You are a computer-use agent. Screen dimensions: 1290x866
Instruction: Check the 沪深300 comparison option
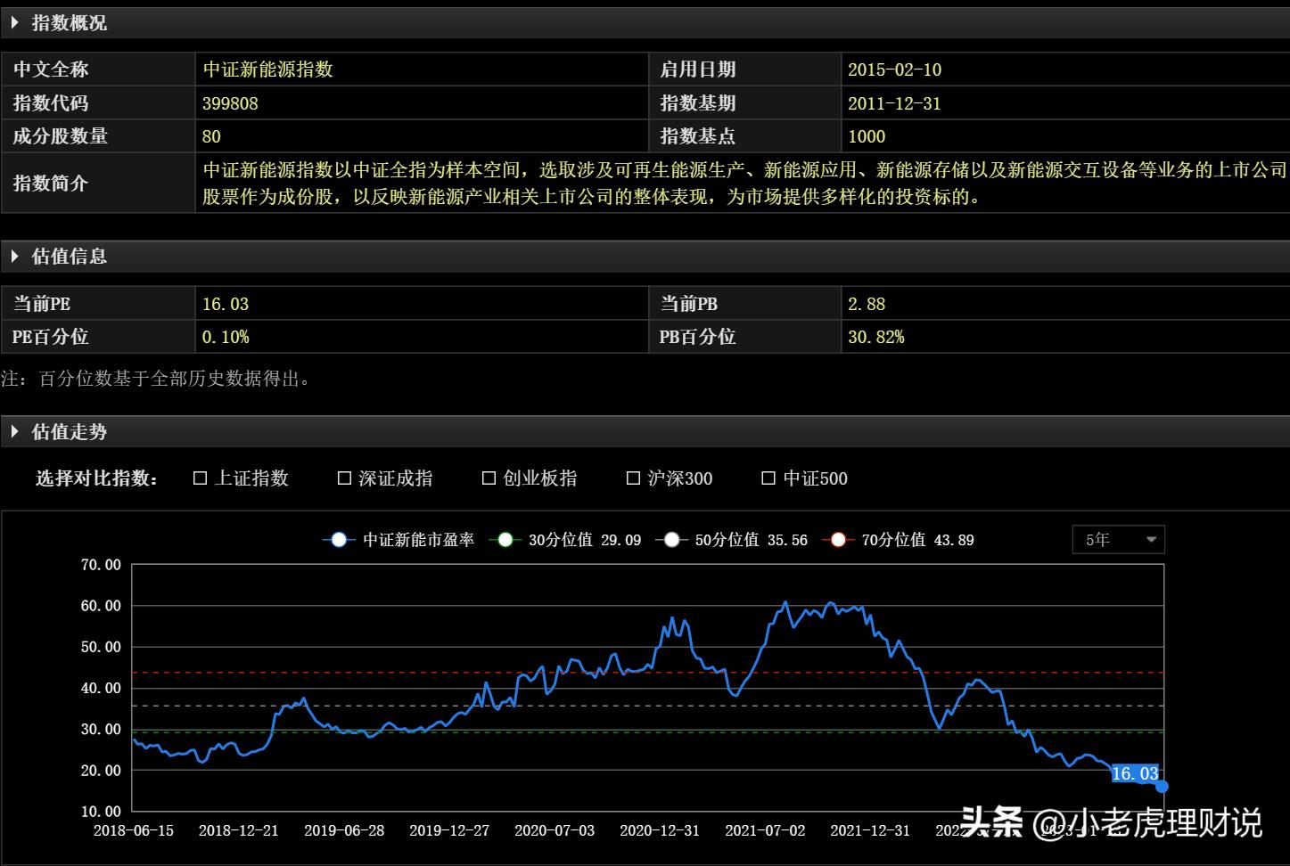pyautogui.click(x=633, y=478)
